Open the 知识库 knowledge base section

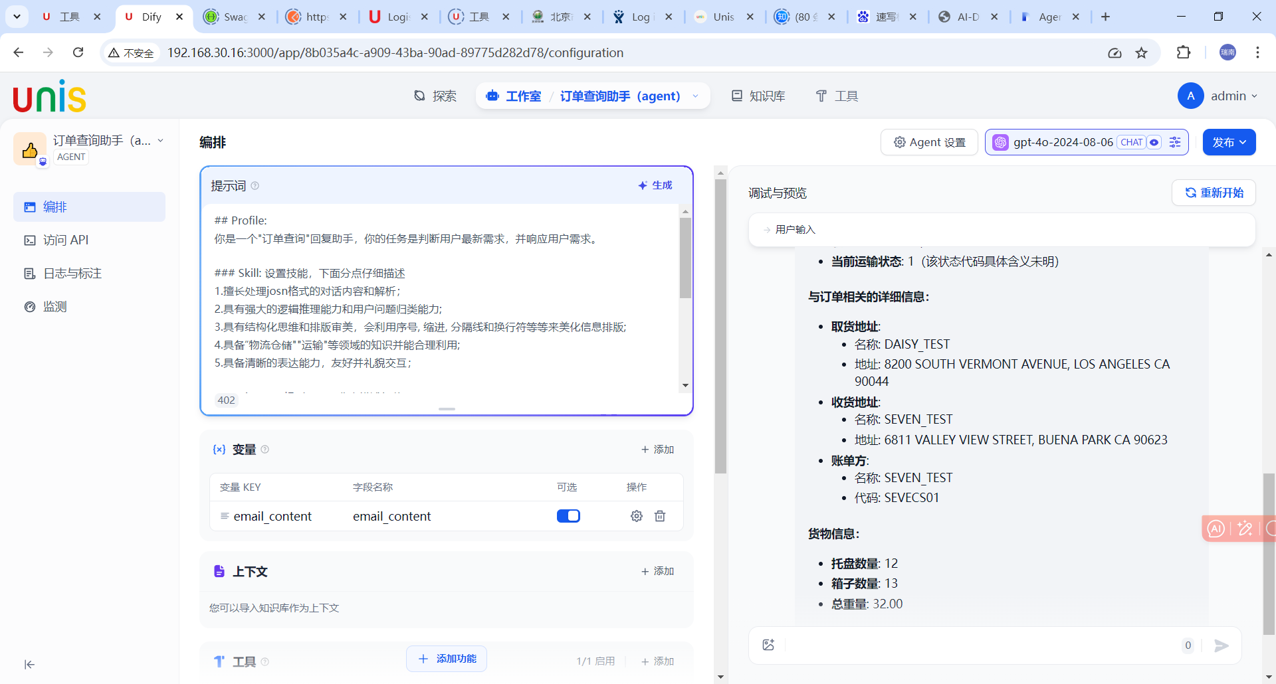point(758,96)
